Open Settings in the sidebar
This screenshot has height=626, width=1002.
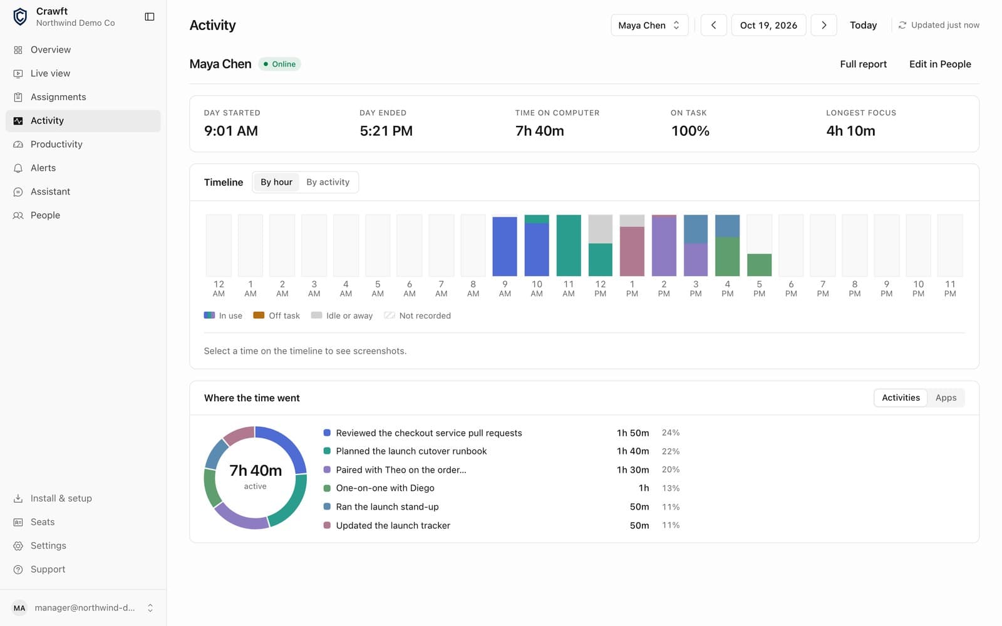tap(83, 546)
